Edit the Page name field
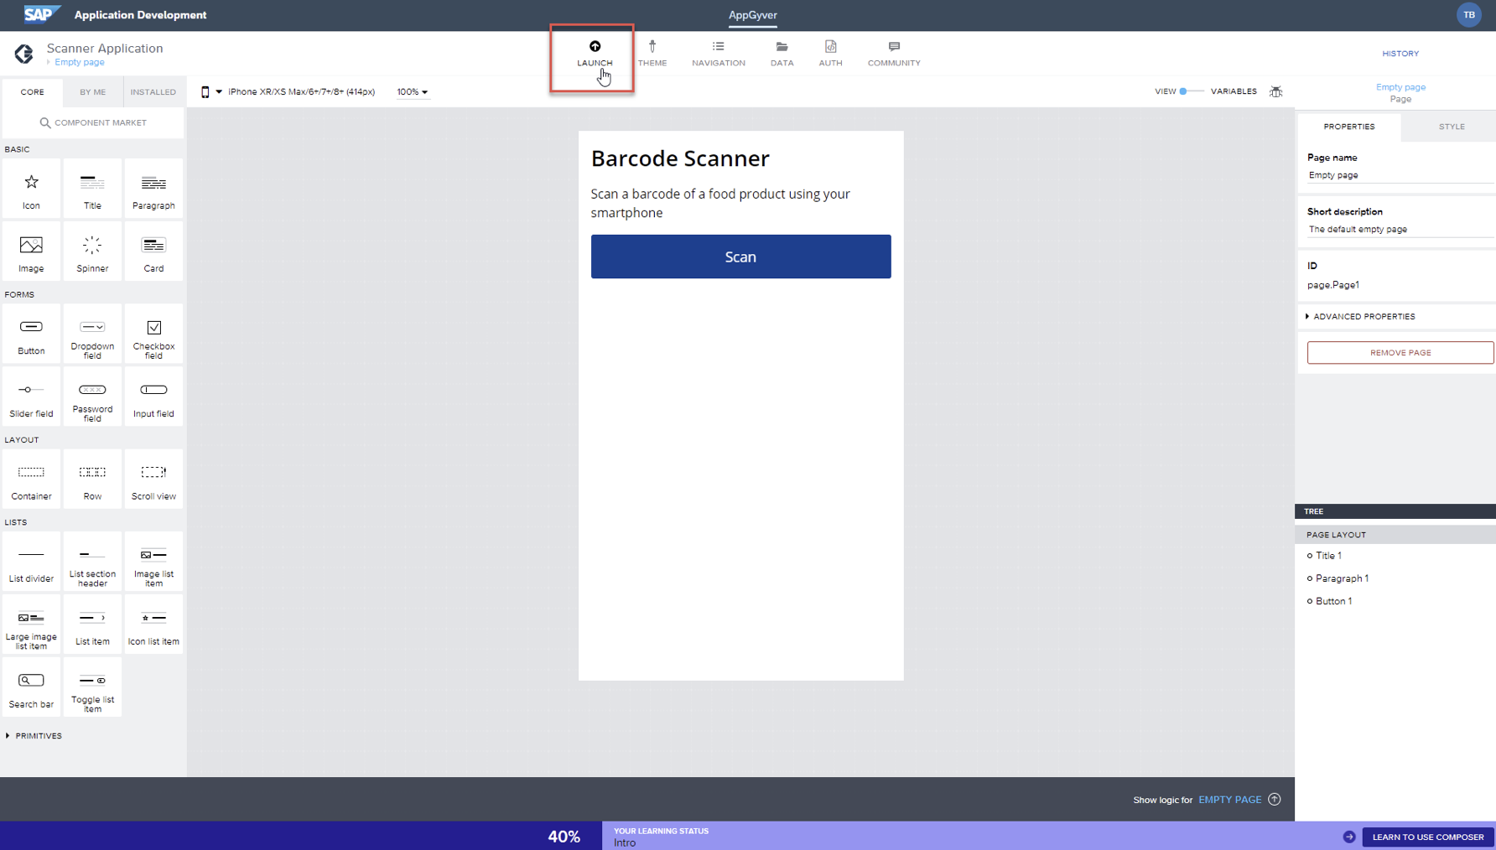 [x=1400, y=175]
